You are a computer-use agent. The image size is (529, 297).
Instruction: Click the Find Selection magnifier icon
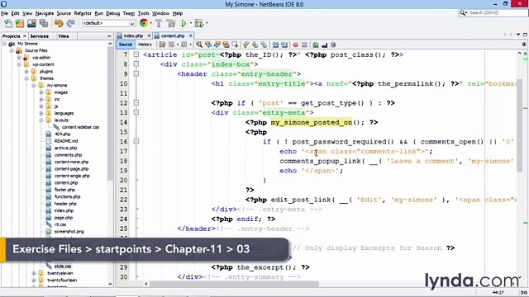[199, 45]
